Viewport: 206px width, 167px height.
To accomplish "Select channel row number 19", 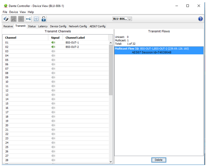I will pyautogui.click(x=7, y=121).
